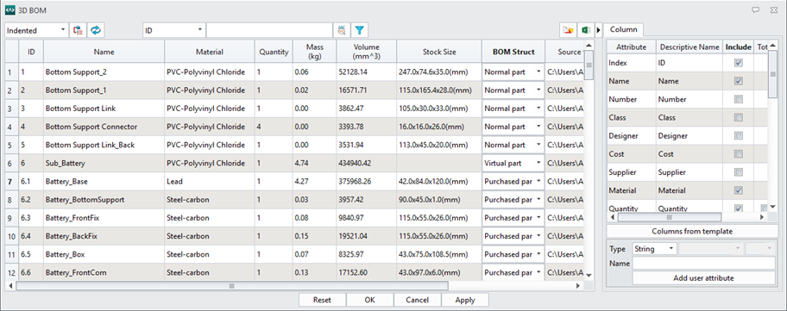Select the Lead material cell
The width and height of the screenshot is (787, 311).
[210, 181]
